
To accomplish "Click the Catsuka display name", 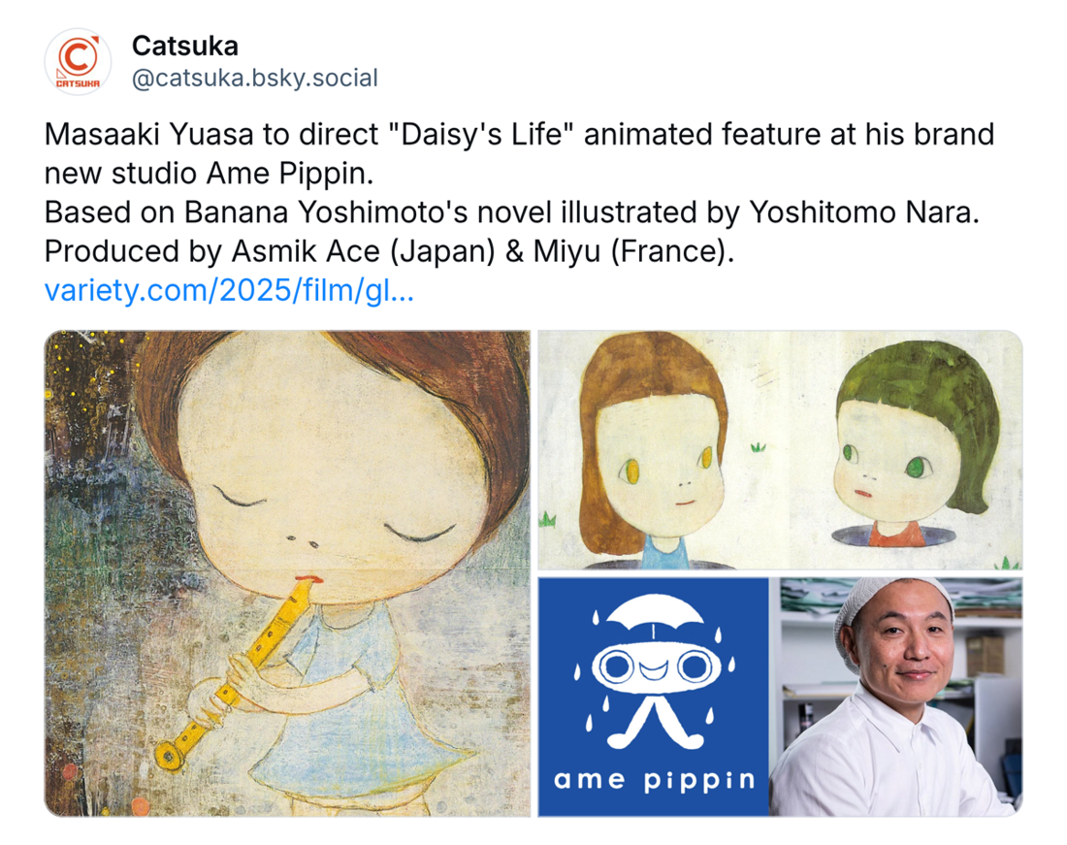I will point(184,47).
